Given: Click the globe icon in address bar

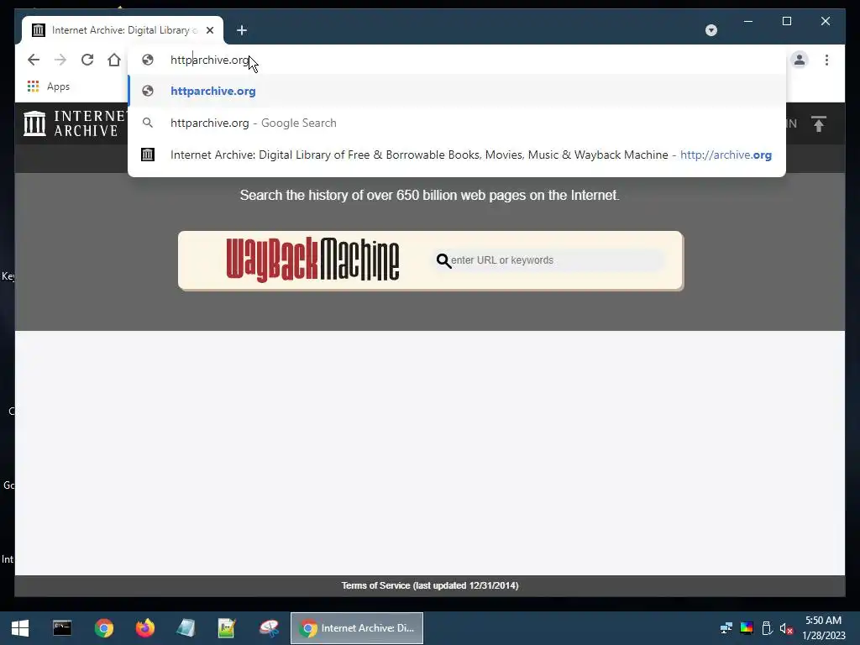Looking at the screenshot, I should (x=148, y=60).
